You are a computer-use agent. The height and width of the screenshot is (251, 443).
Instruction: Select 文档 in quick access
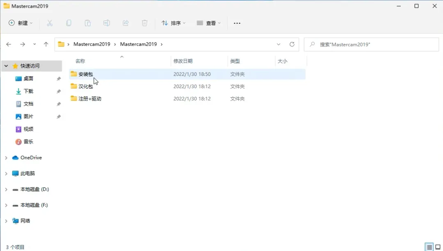click(x=28, y=104)
